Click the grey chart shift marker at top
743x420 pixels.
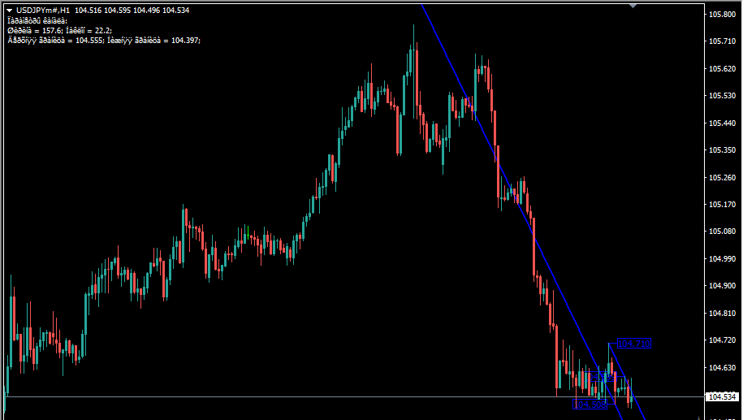(x=634, y=5)
